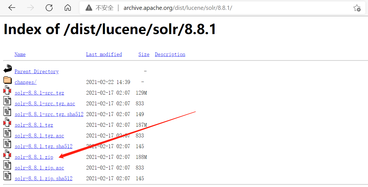Screen dimensions: 368x187
Task: Download solr-8.8.1.tgz
Action: [34, 125]
